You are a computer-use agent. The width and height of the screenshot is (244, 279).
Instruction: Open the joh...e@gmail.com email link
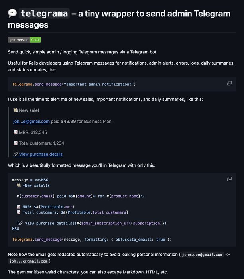(31, 121)
